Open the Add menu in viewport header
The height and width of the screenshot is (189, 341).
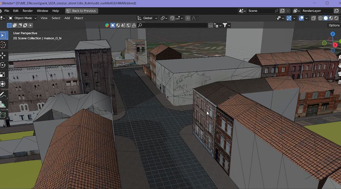click(x=67, y=18)
